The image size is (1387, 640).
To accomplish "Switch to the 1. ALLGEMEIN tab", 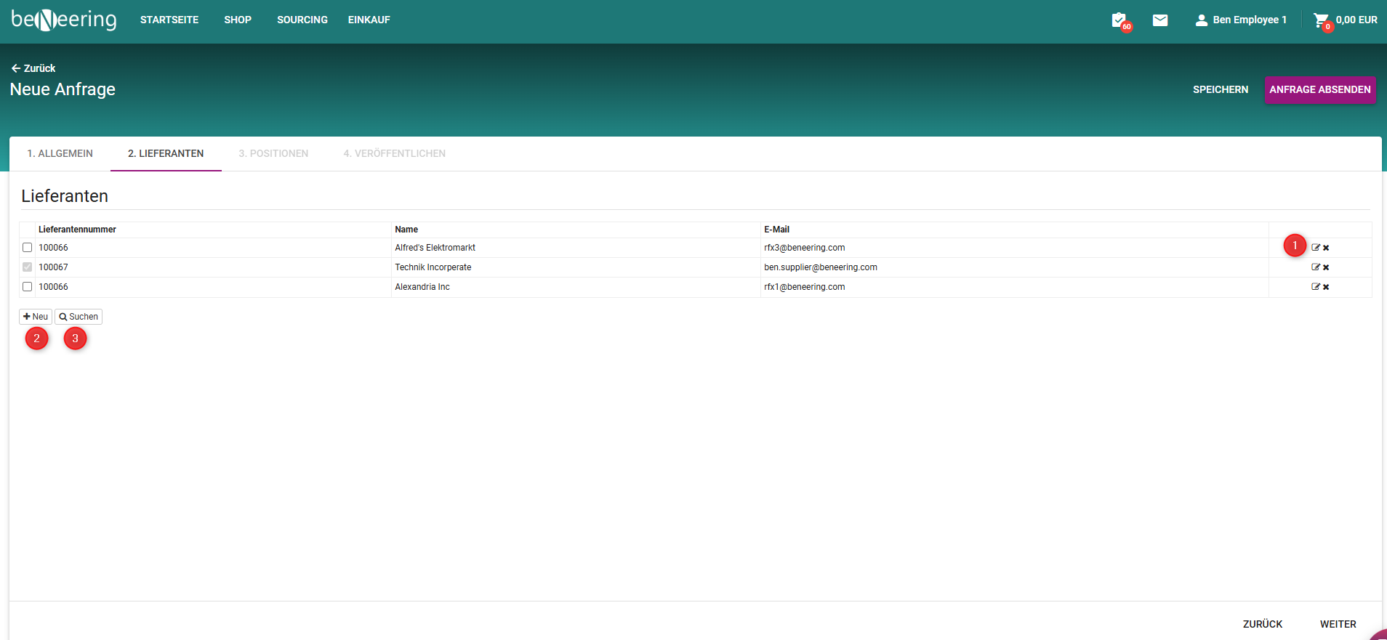I will [x=60, y=153].
